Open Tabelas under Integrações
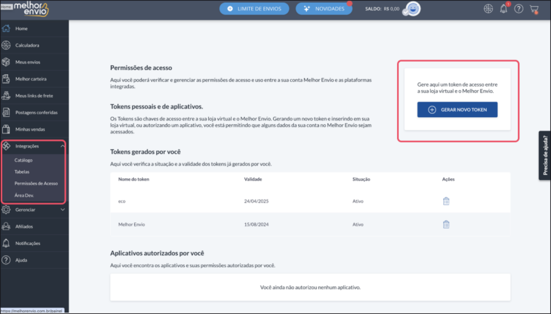Screen dimensions: 551x314 point(22,172)
